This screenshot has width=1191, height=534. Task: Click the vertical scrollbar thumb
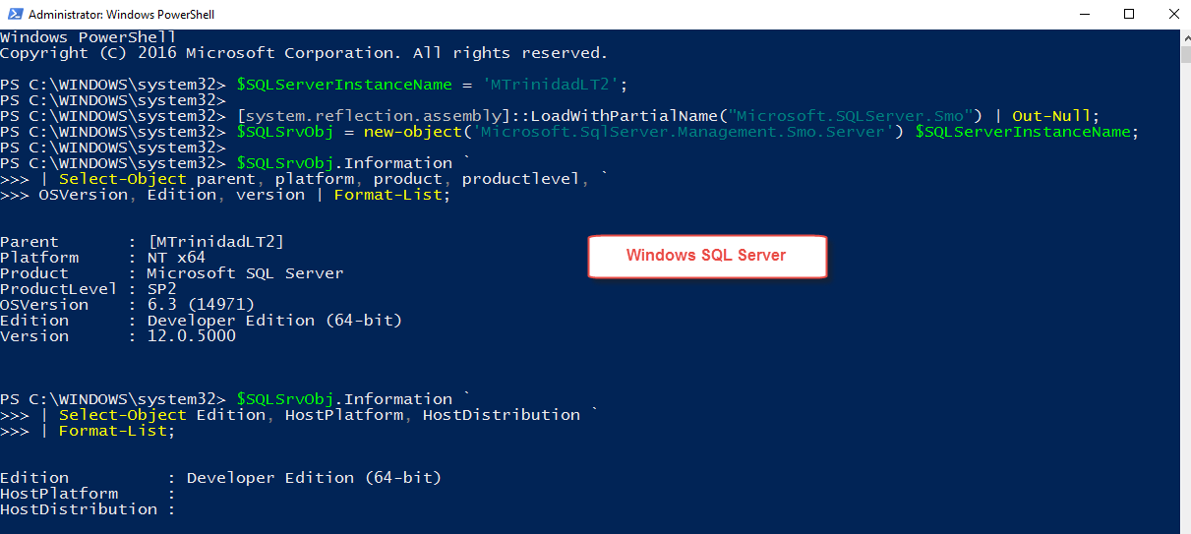[x=1184, y=54]
